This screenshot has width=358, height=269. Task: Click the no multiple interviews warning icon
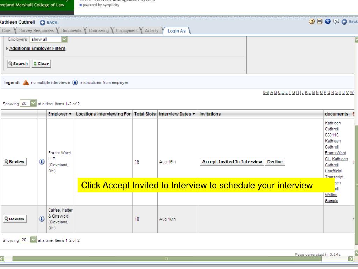pyautogui.click(x=26, y=83)
